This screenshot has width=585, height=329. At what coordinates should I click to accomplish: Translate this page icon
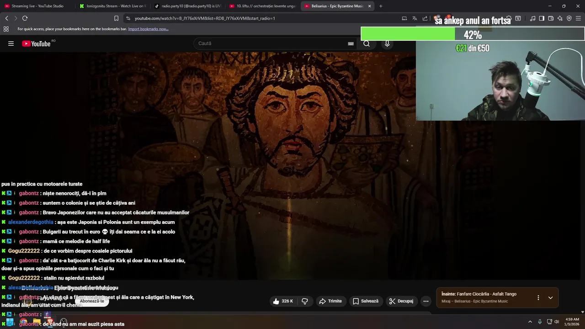[415, 18]
